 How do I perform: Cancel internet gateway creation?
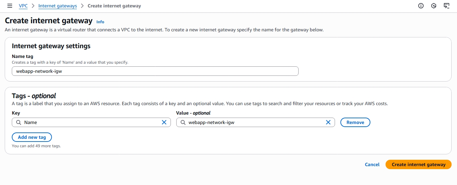point(372,164)
